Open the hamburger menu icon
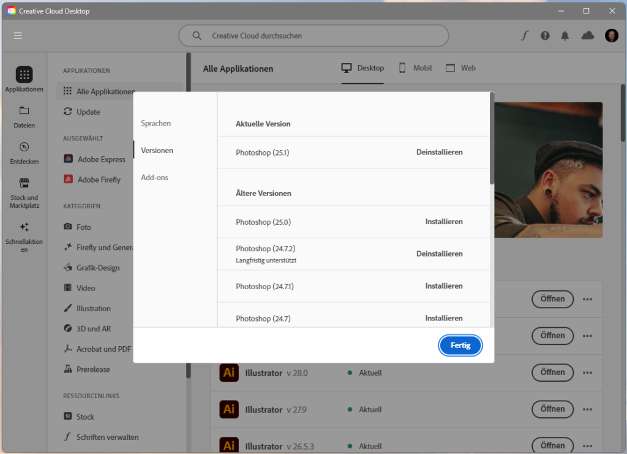The image size is (627, 454). coord(18,36)
